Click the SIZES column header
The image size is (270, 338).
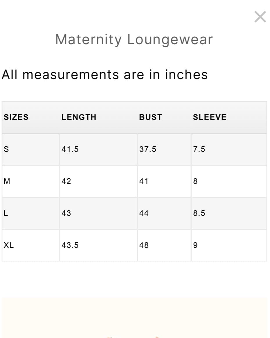point(16,117)
